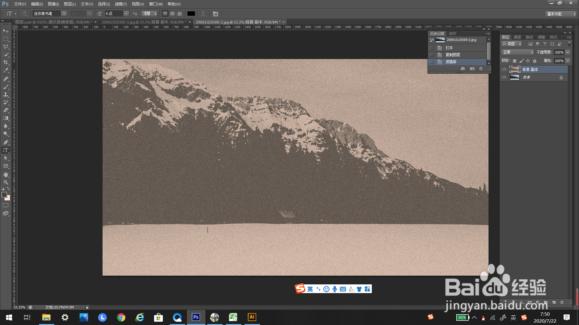The height and width of the screenshot is (325, 579).
Task: Select the Zoom tool in toolbar
Action: [x=6, y=182]
